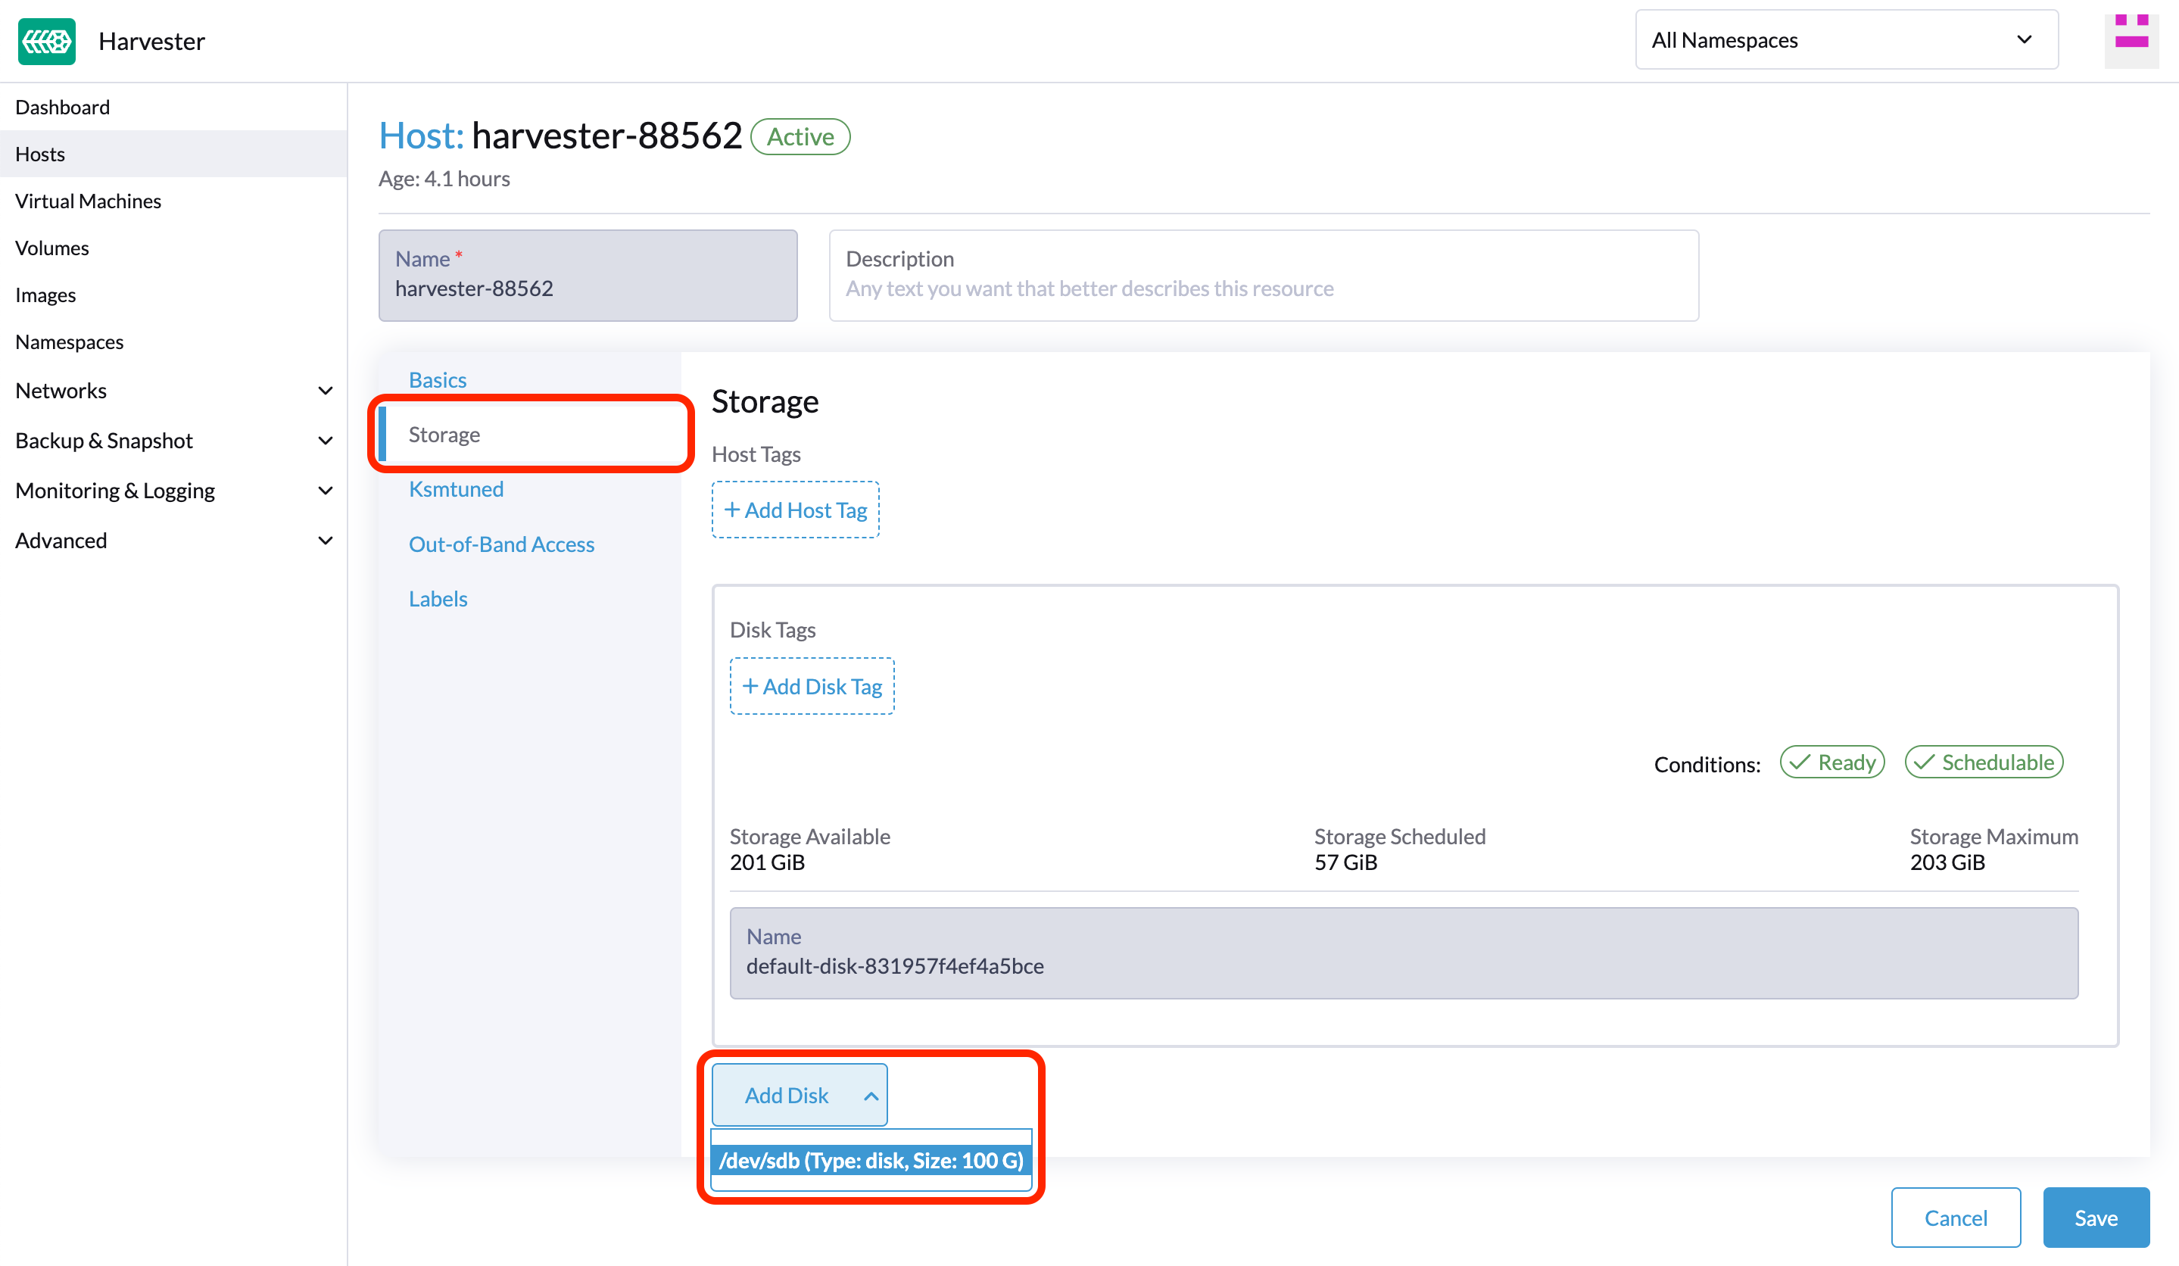Screen dimensions: 2179x1266
Task: Click the disabled host Name field
Action: coord(588,275)
